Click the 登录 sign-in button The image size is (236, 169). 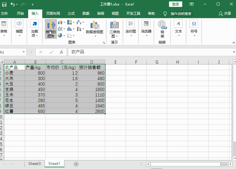[x=176, y=4]
